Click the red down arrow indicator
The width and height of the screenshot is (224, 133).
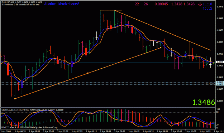(200, 4)
